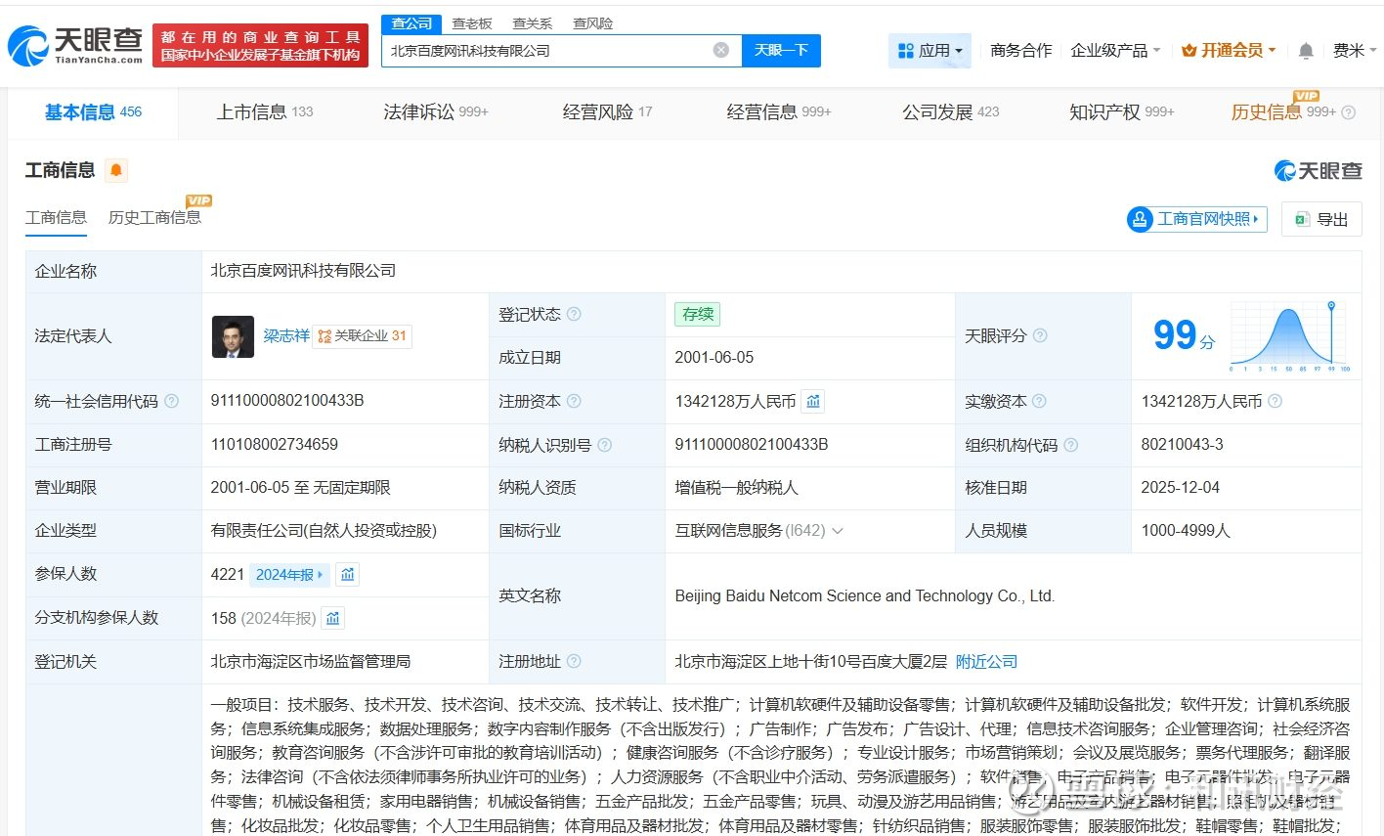This screenshot has width=1384, height=836.
Task: Open chart icon beside 参保人数 2024年报
Action: coord(348,574)
